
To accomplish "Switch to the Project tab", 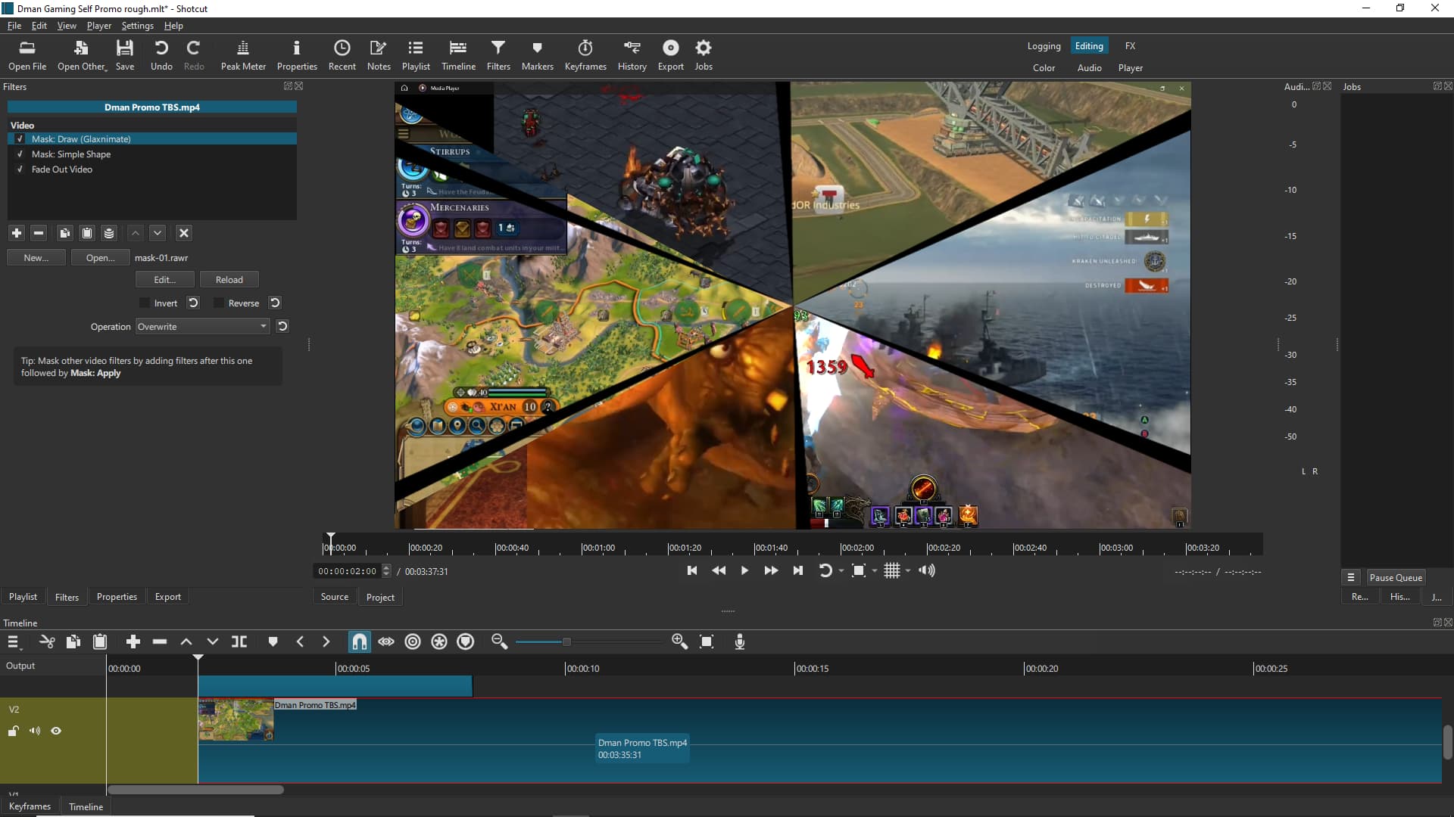I will [x=380, y=597].
